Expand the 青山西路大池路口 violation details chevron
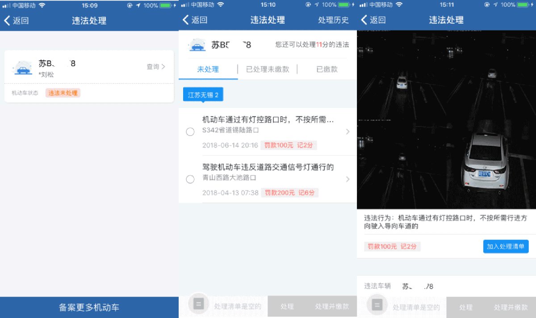The image size is (536, 318). coord(348,179)
